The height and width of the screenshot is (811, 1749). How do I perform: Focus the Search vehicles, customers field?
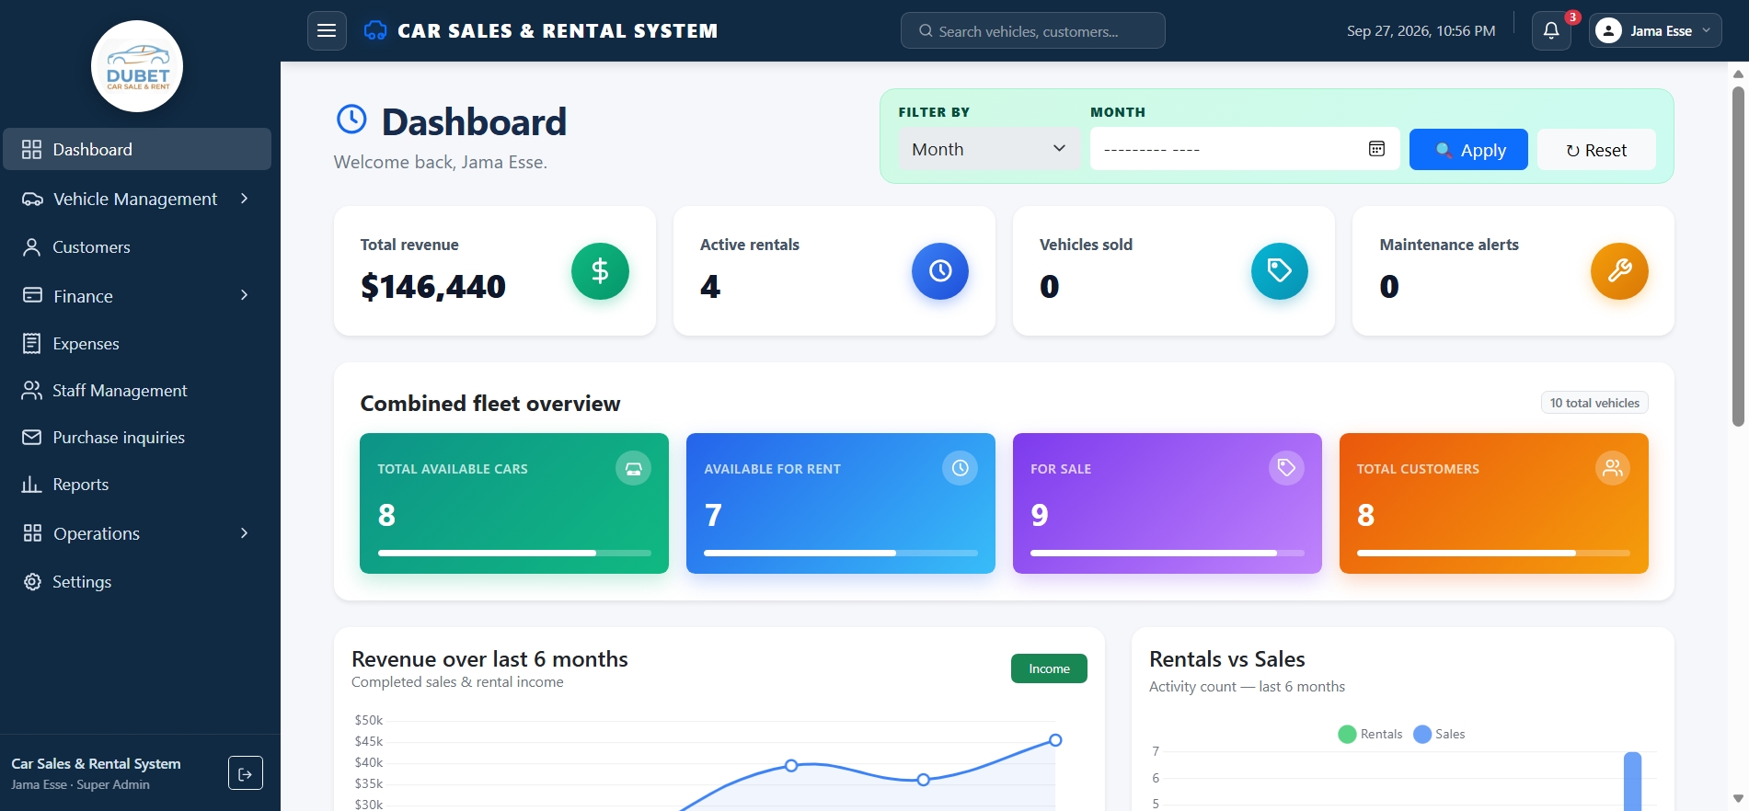[1033, 30]
